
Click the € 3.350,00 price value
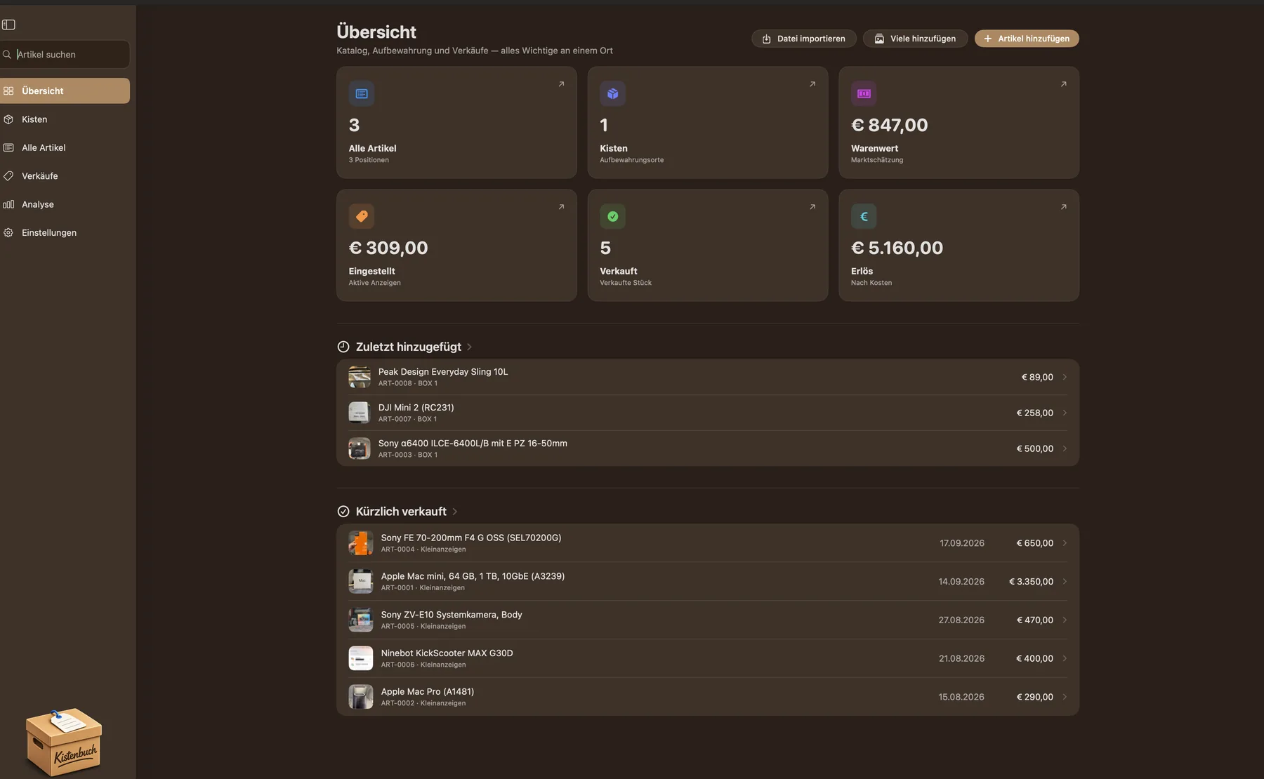pos(1031,581)
